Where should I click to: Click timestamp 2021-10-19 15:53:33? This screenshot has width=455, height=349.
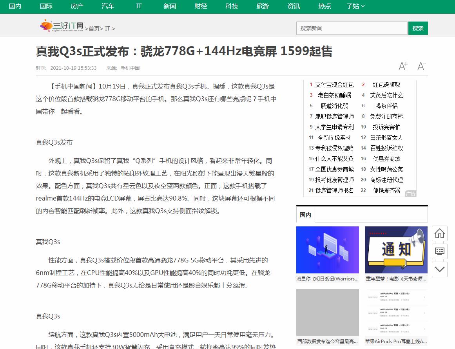tap(73, 68)
